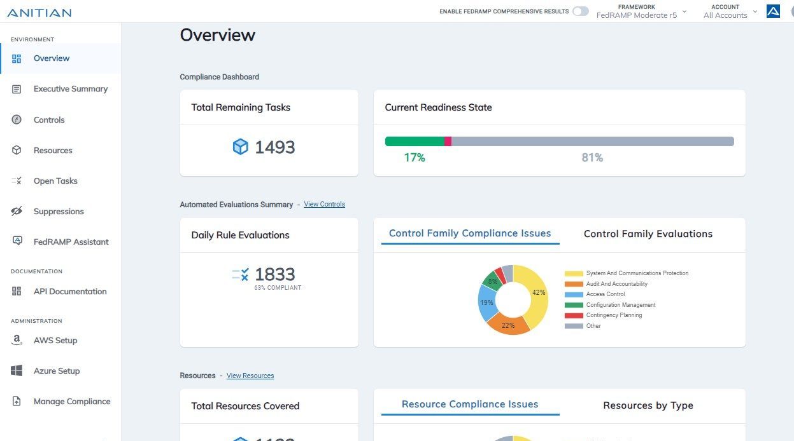Viewport: 794px width, 441px height.
Task: Click the 42% yellow donut slice
Action: (x=539, y=293)
